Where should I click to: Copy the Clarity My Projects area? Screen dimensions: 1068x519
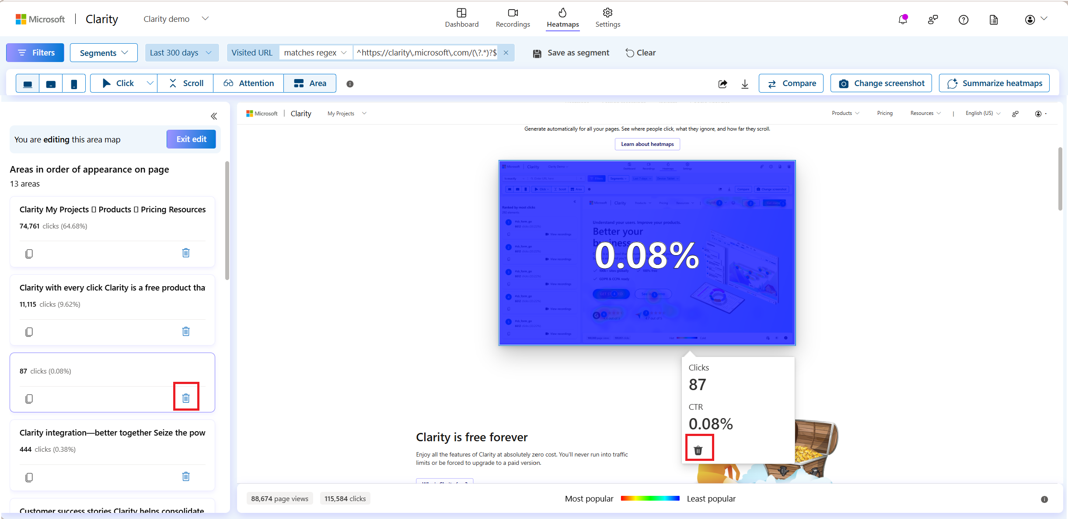click(x=29, y=253)
